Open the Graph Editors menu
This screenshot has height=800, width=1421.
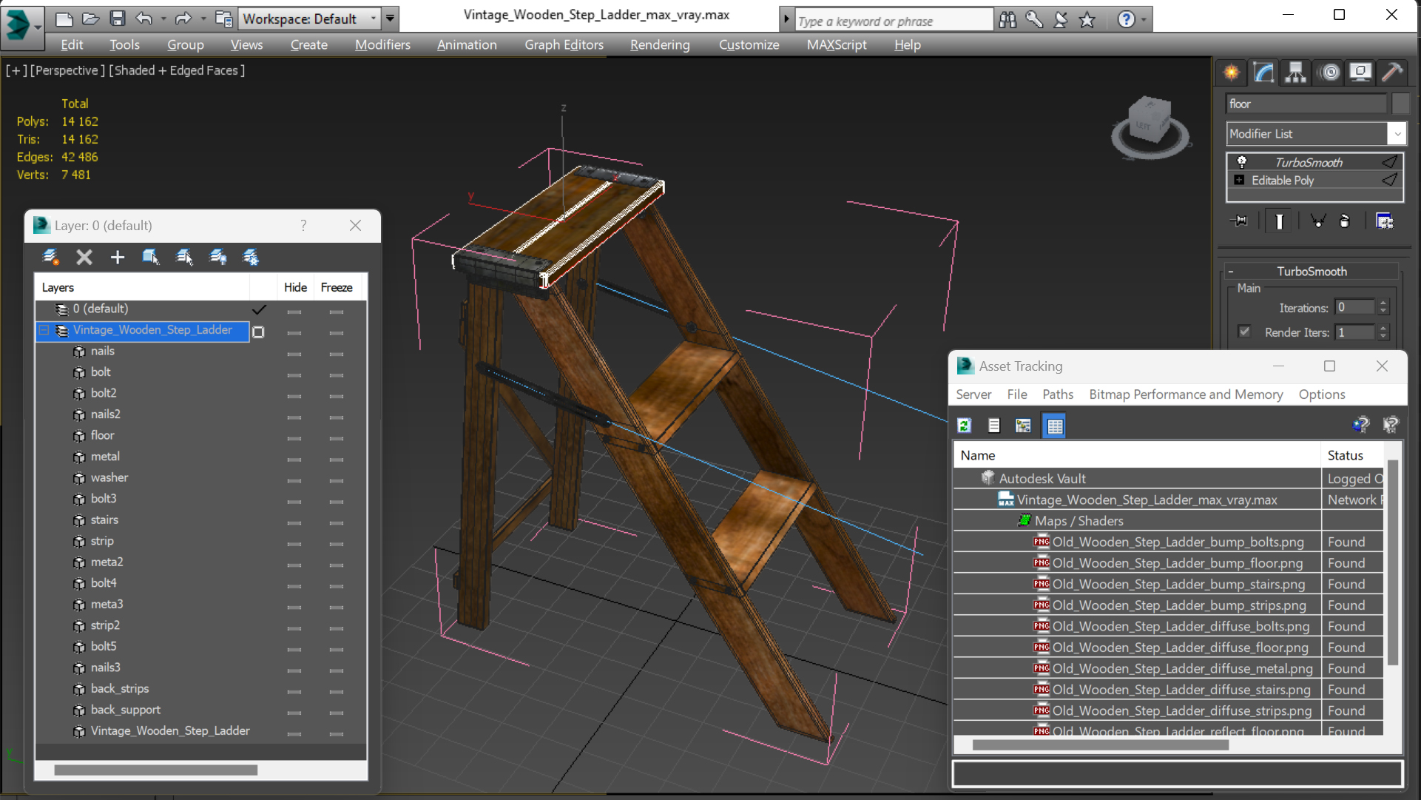[564, 45]
